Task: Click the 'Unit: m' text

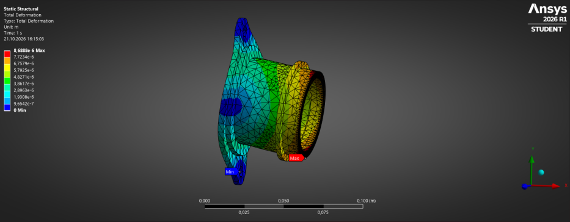Action: [11, 27]
